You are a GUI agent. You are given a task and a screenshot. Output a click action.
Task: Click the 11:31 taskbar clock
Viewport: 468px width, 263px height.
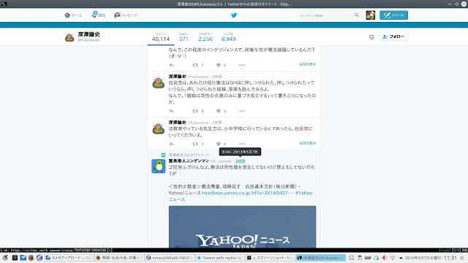click(450, 258)
